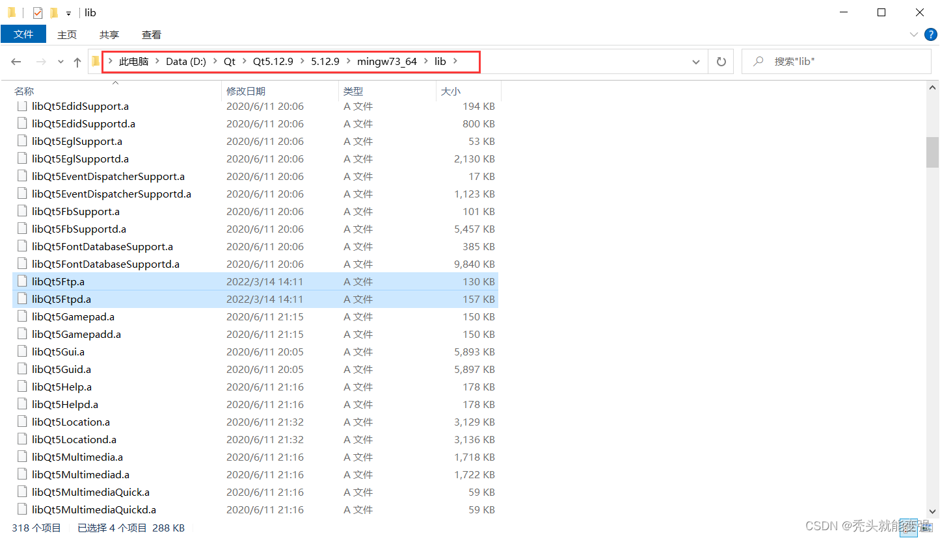Select file icon of libQt5Guid.a
This screenshot has width=940, height=538.
click(x=23, y=369)
